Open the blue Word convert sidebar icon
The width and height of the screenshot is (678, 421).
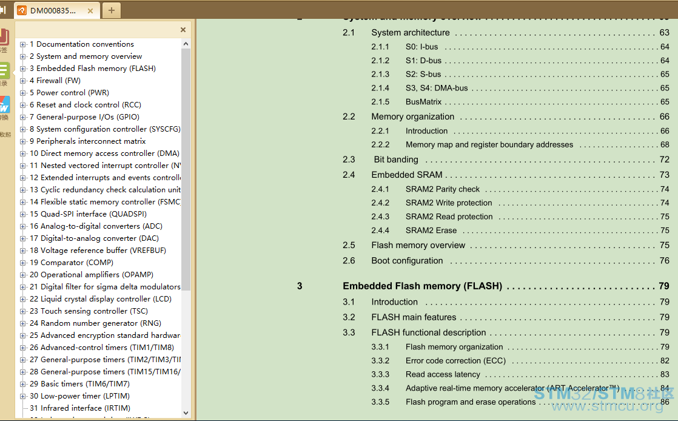(4, 104)
